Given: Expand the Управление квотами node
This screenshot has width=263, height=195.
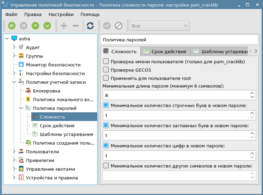Looking at the screenshot, I should coord(14,169).
